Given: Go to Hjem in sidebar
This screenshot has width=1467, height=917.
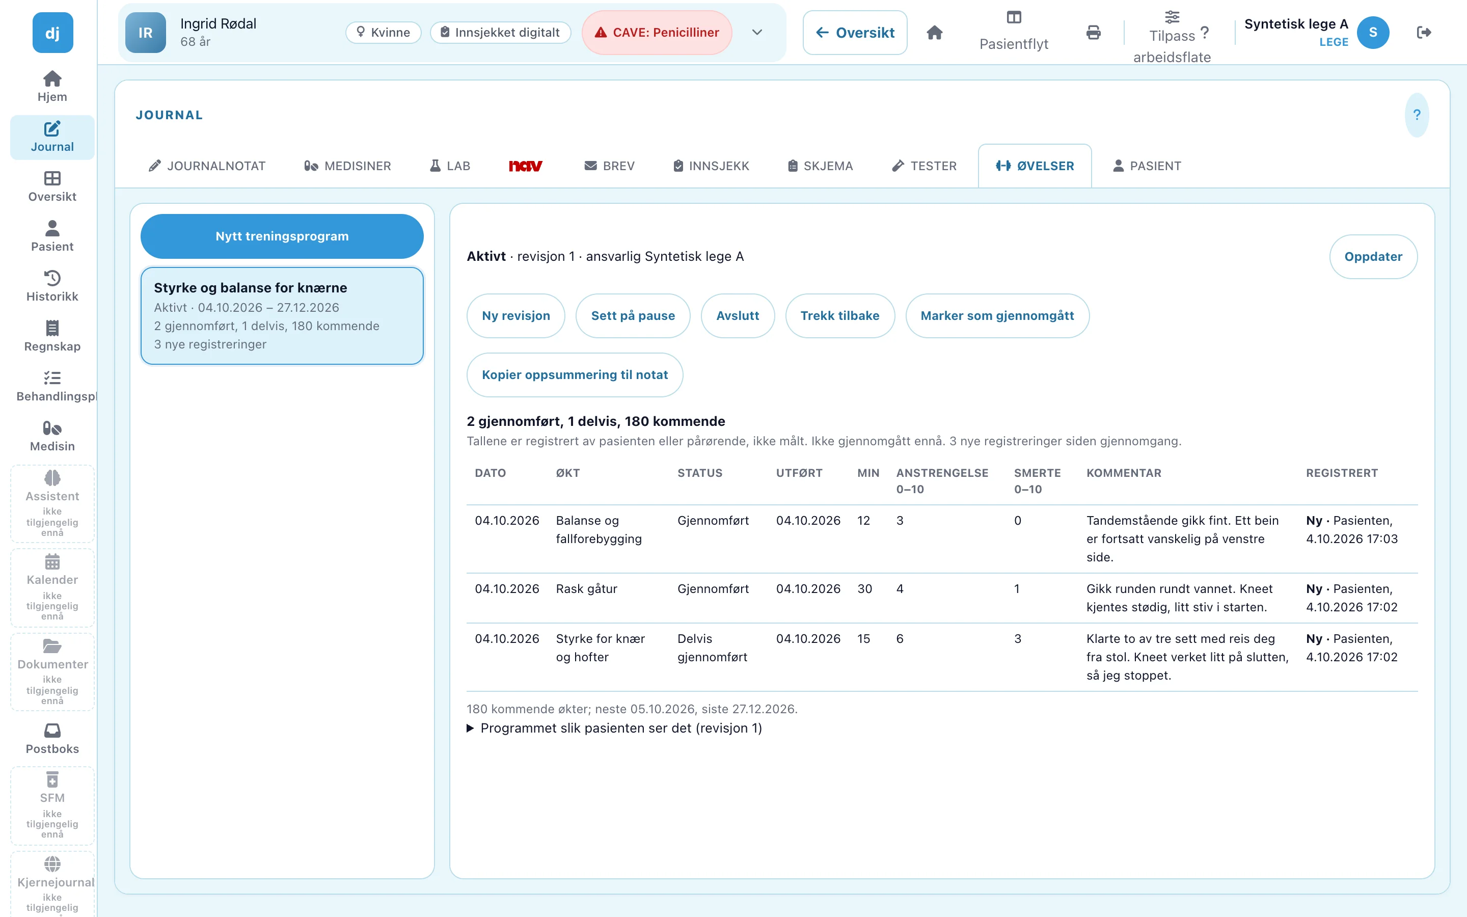Looking at the screenshot, I should point(52,86).
